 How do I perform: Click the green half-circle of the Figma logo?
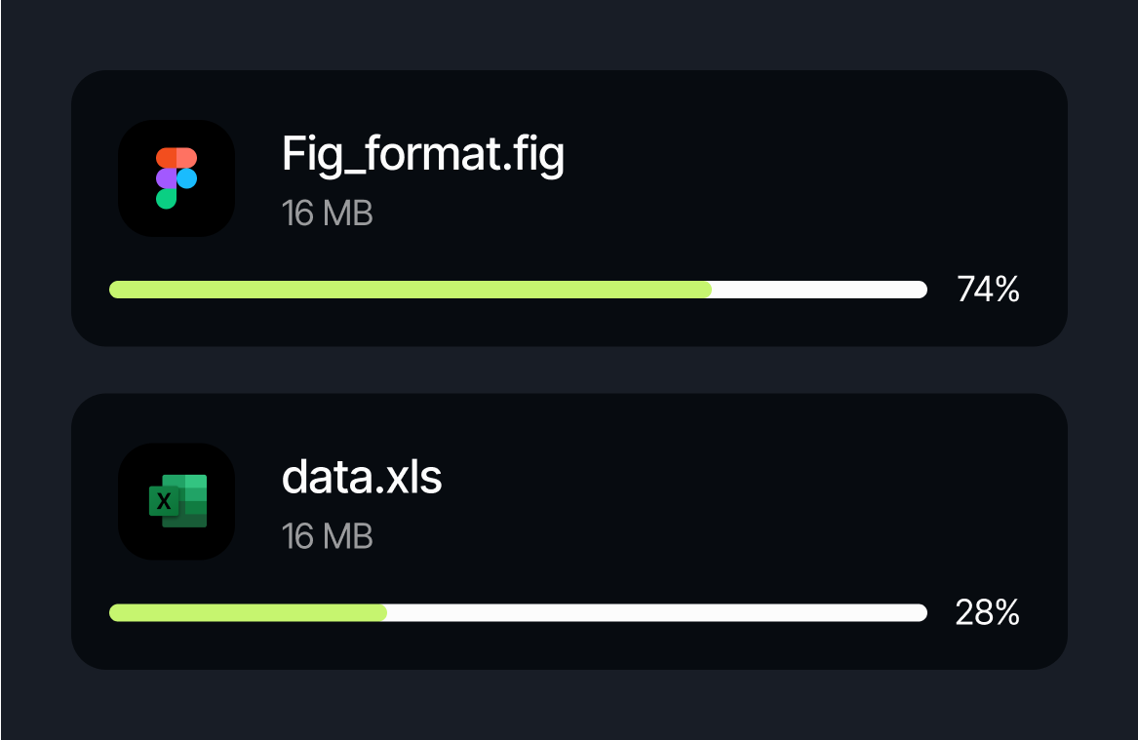click(x=166, y=199)
